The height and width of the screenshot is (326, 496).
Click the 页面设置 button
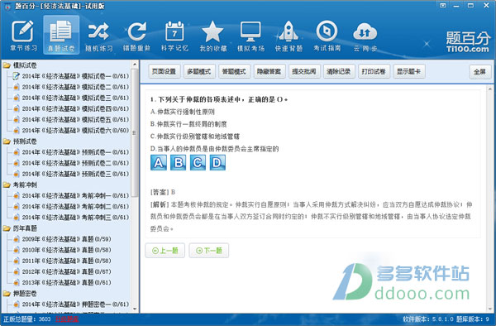tap(165, 71)
